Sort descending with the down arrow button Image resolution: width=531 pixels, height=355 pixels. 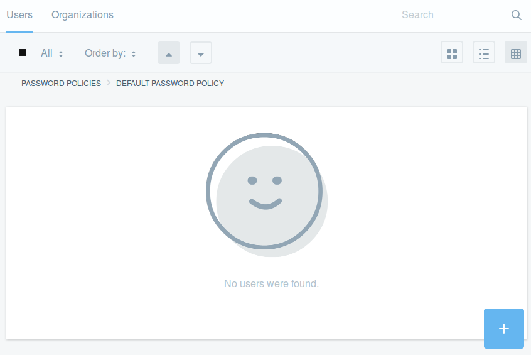201,53
